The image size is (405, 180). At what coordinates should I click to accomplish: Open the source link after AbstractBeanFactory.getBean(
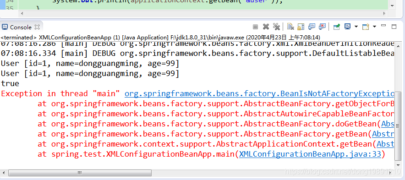click(383, 134)
